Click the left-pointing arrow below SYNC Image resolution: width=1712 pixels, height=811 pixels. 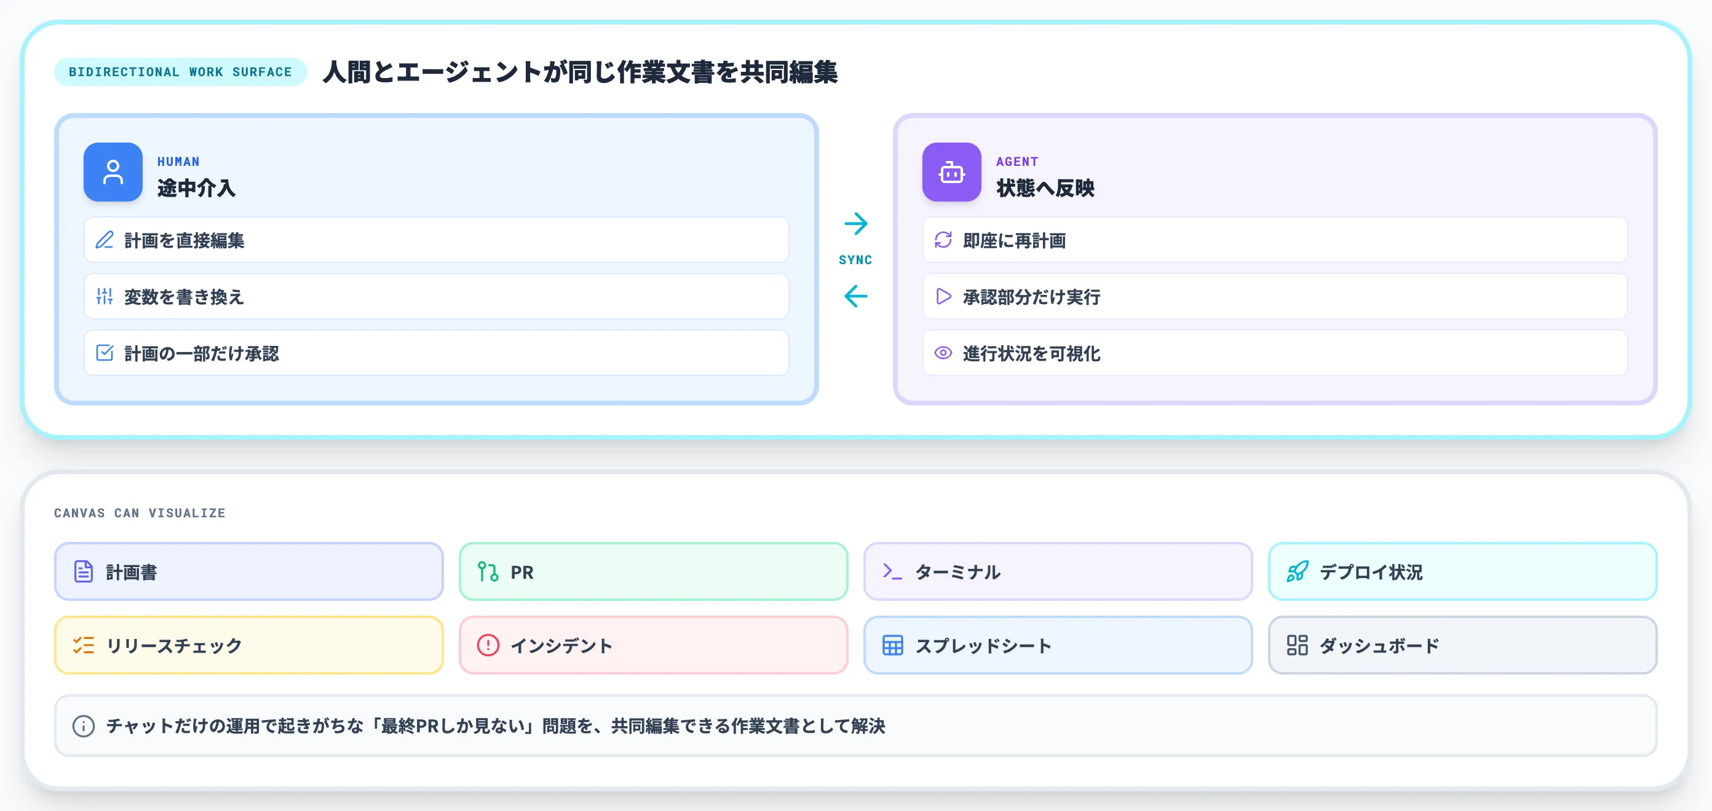point(855,296)
